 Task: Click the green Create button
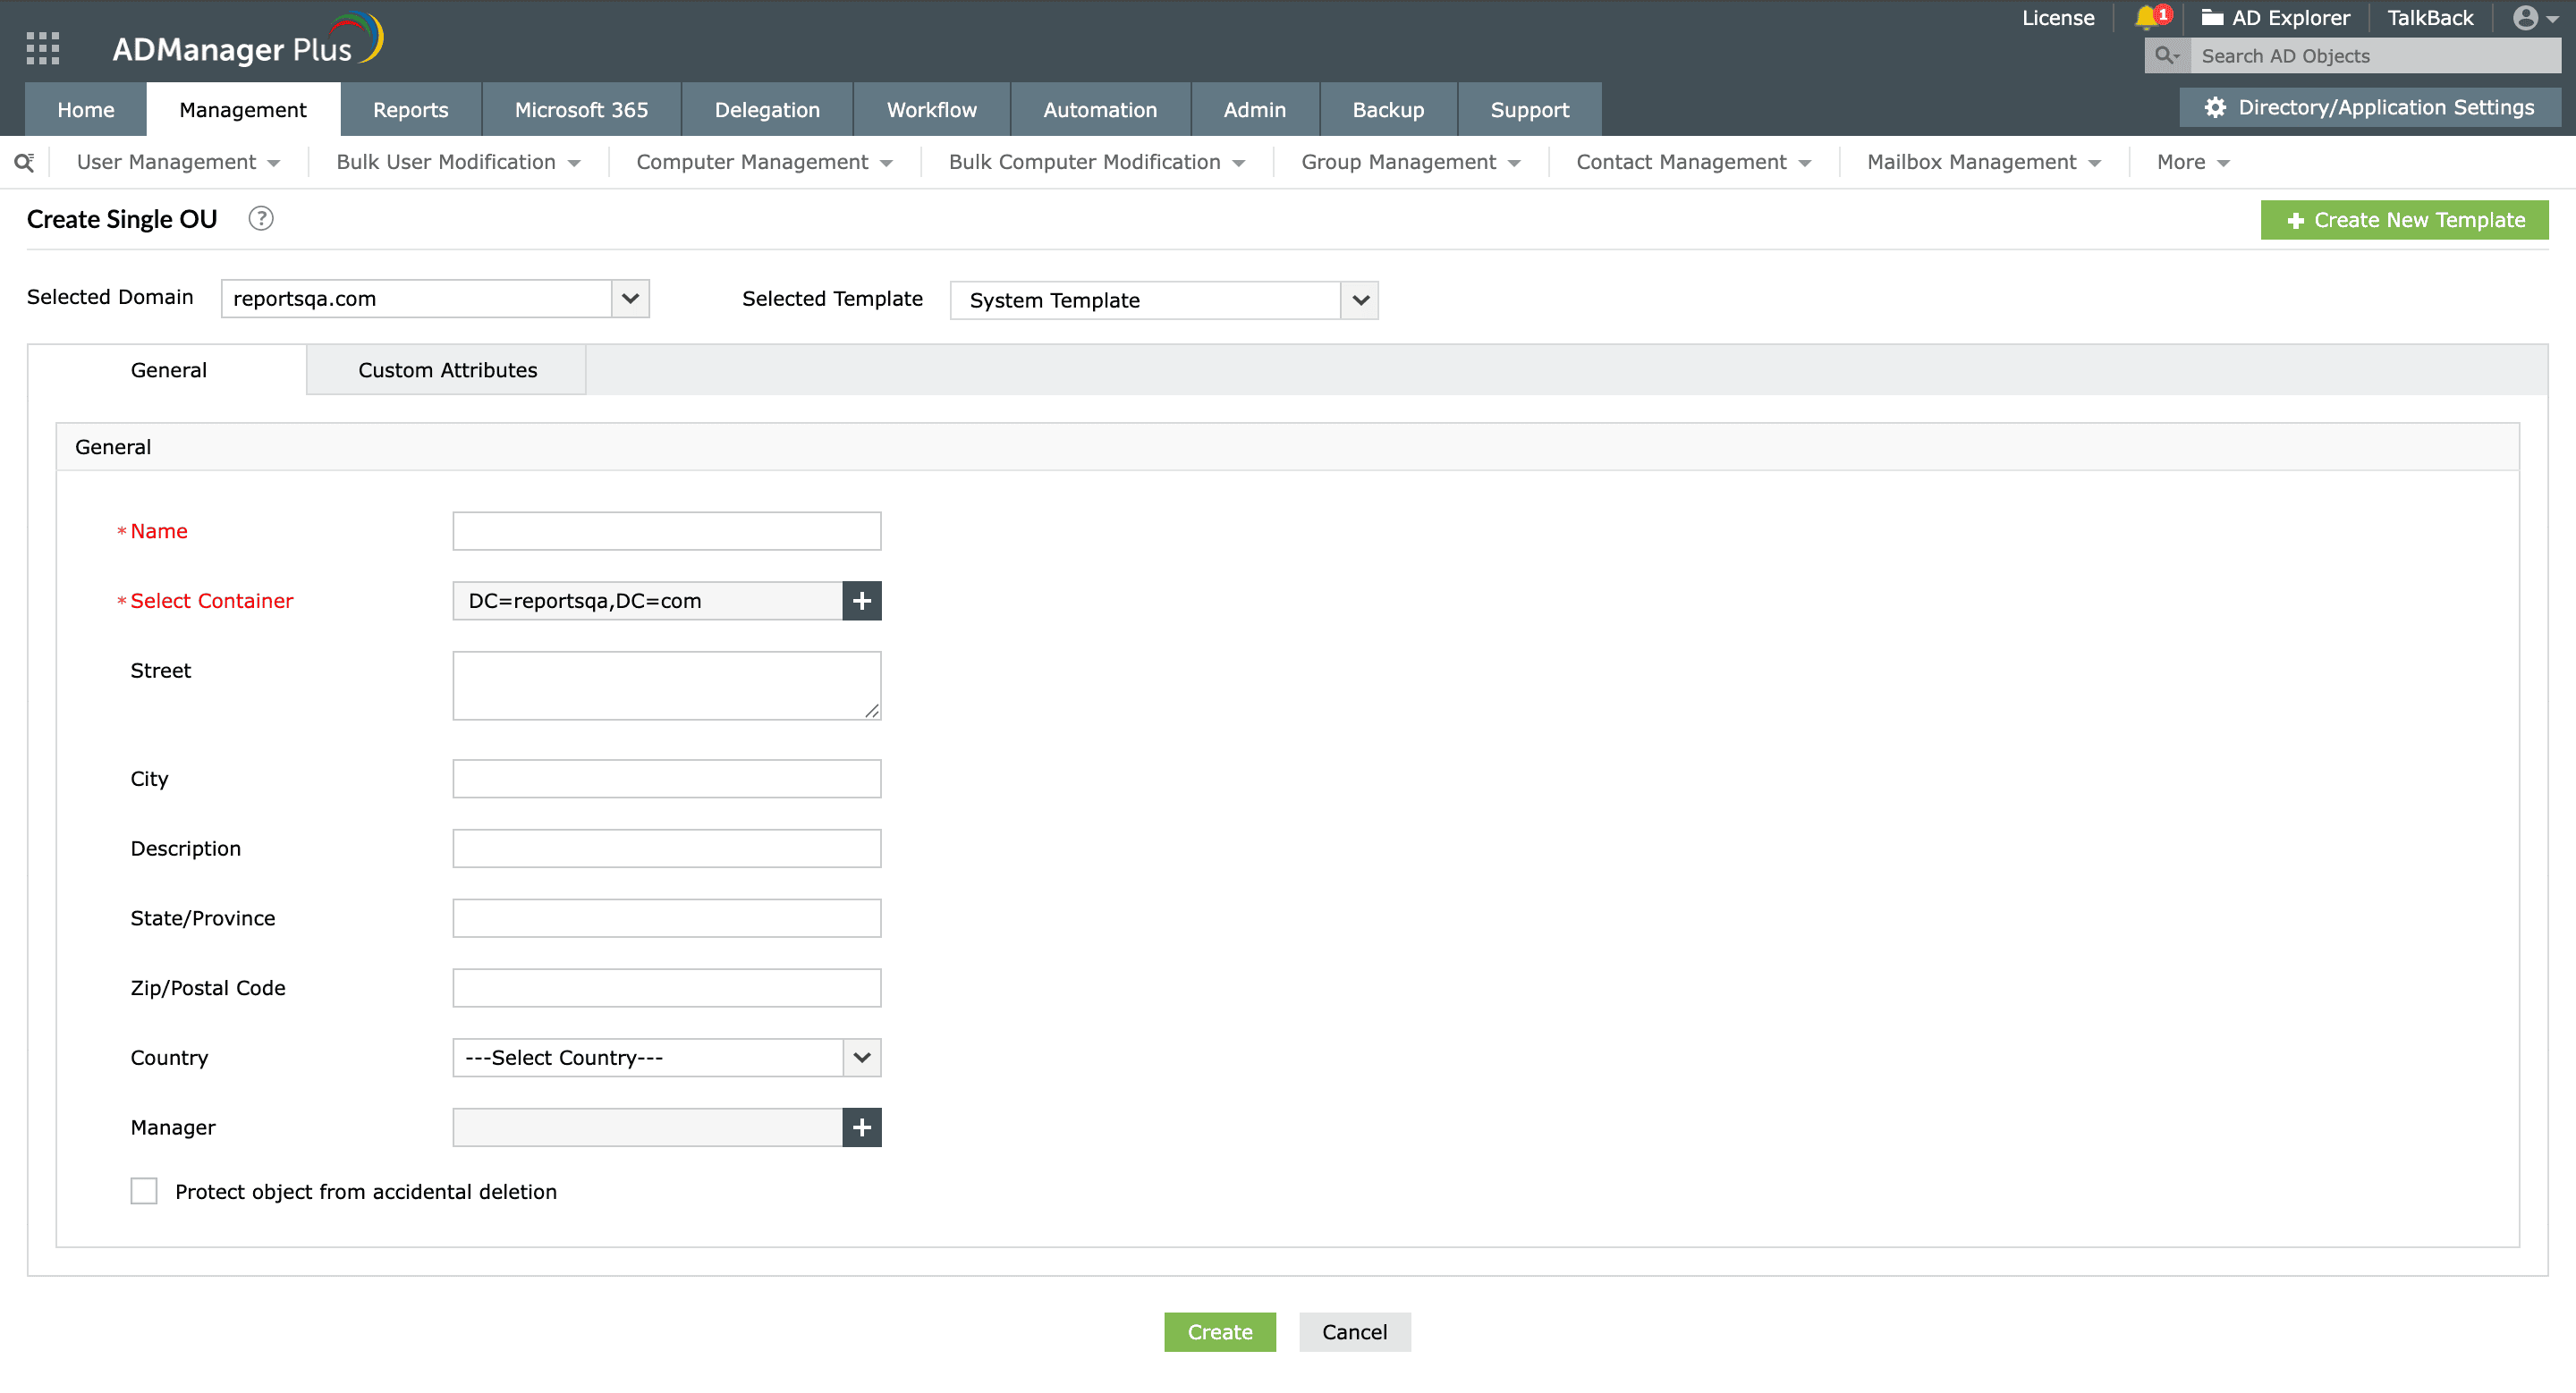tap(1219, 1332)
